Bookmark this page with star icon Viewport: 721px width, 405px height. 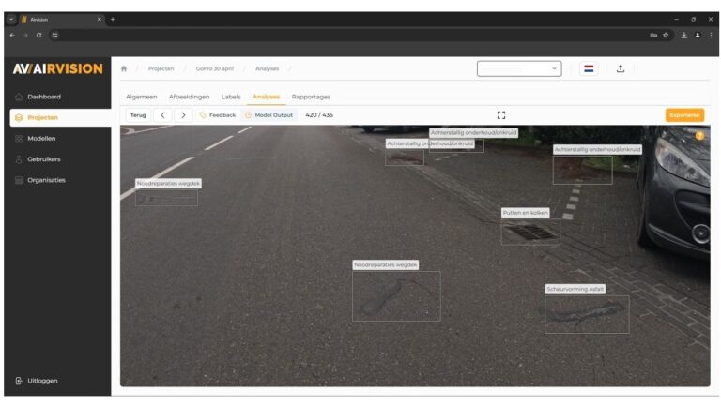pos(666,36)
